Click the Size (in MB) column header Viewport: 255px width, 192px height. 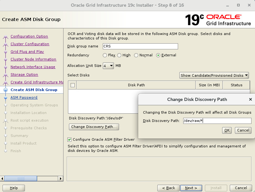tap(209, 85)
